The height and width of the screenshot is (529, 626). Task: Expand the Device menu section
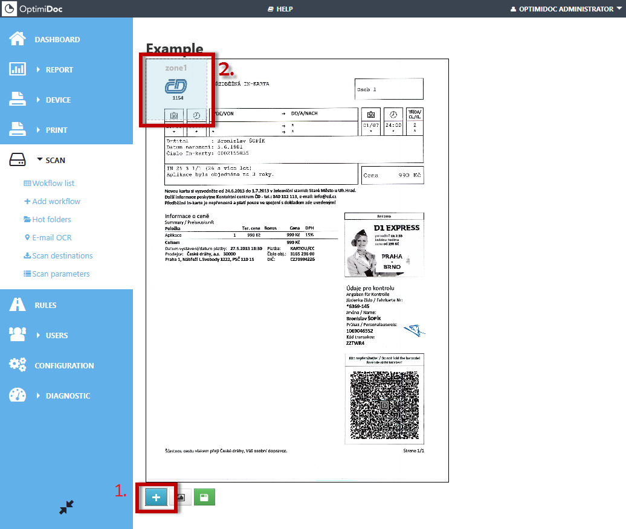point(58,100)
